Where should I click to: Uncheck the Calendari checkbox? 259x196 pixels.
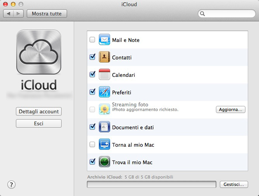[x=92, y=74]
